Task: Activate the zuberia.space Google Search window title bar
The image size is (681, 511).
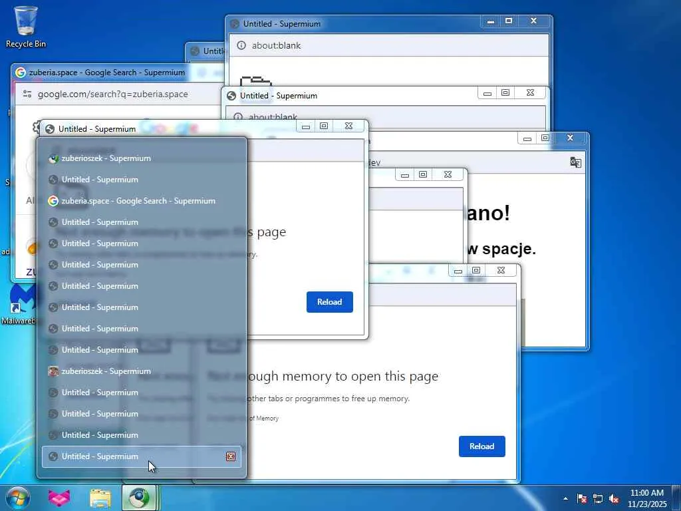Action: [x=107, y=73]
